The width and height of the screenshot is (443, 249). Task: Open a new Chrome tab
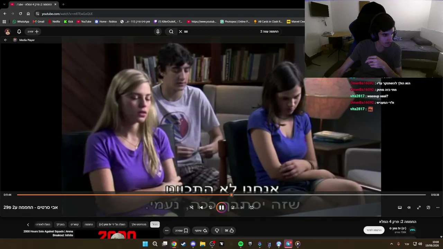click(63, 4)
